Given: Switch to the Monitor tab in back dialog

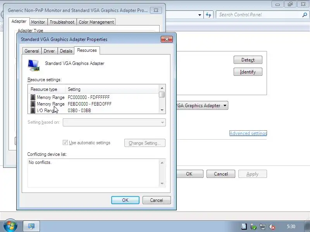Looking at the screenshot, I should coord(38,22).
